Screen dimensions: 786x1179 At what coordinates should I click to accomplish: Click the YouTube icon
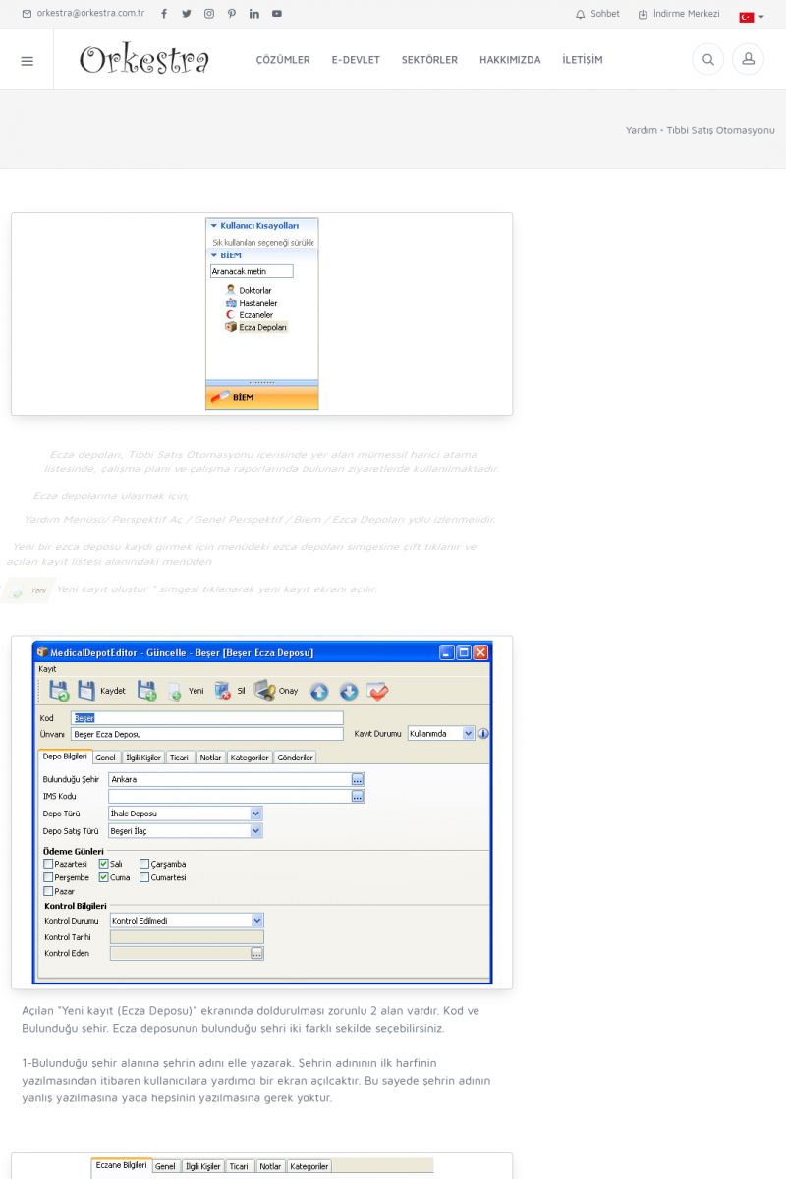pos(277,14)
